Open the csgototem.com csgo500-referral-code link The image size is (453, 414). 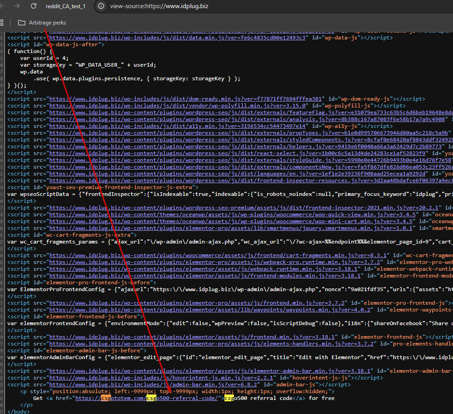click(146, 398)
